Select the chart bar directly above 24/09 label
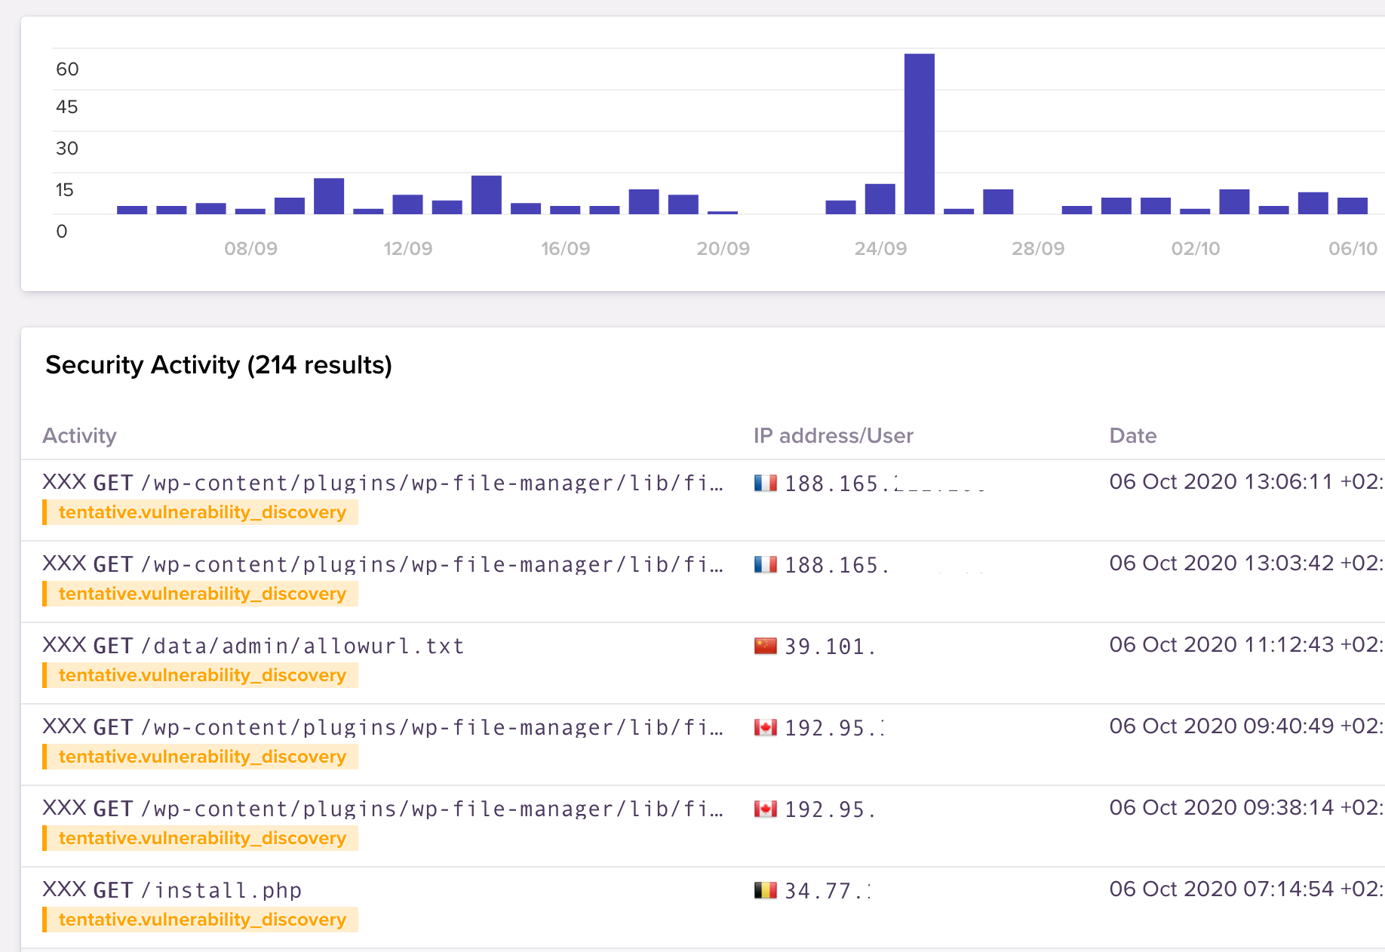1385x952 pixels. click(x=880, y=199)
